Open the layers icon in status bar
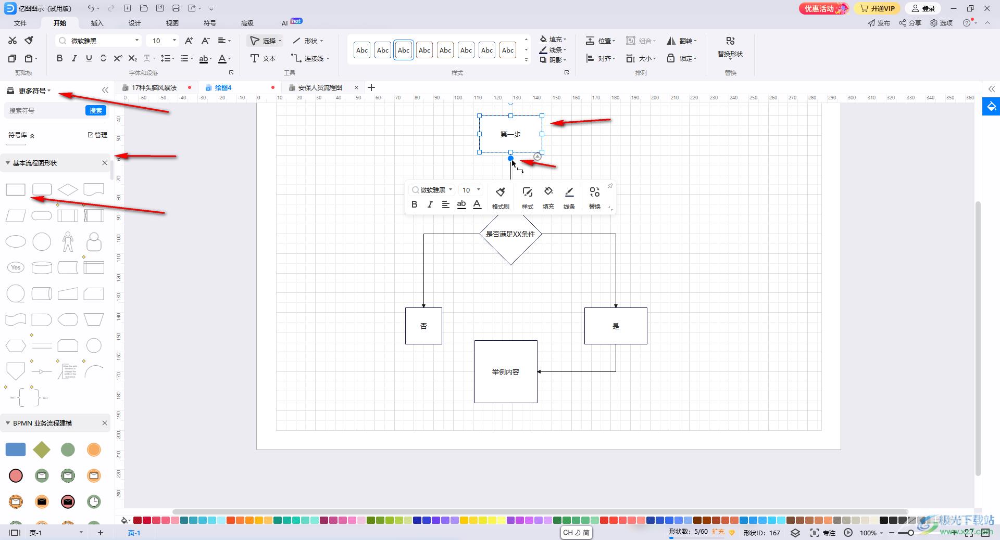This screenshot has width=1000, height=540. (x=795, y=533)
